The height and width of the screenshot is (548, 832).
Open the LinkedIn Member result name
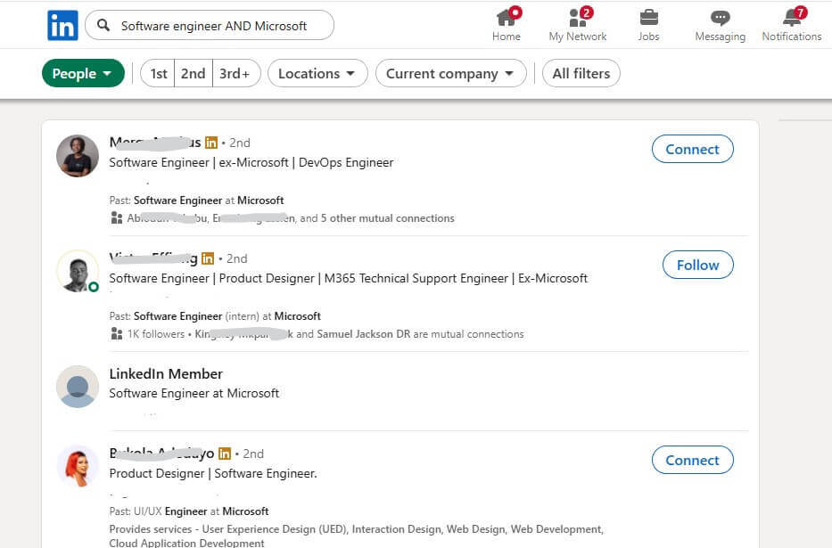click(166, 373)
